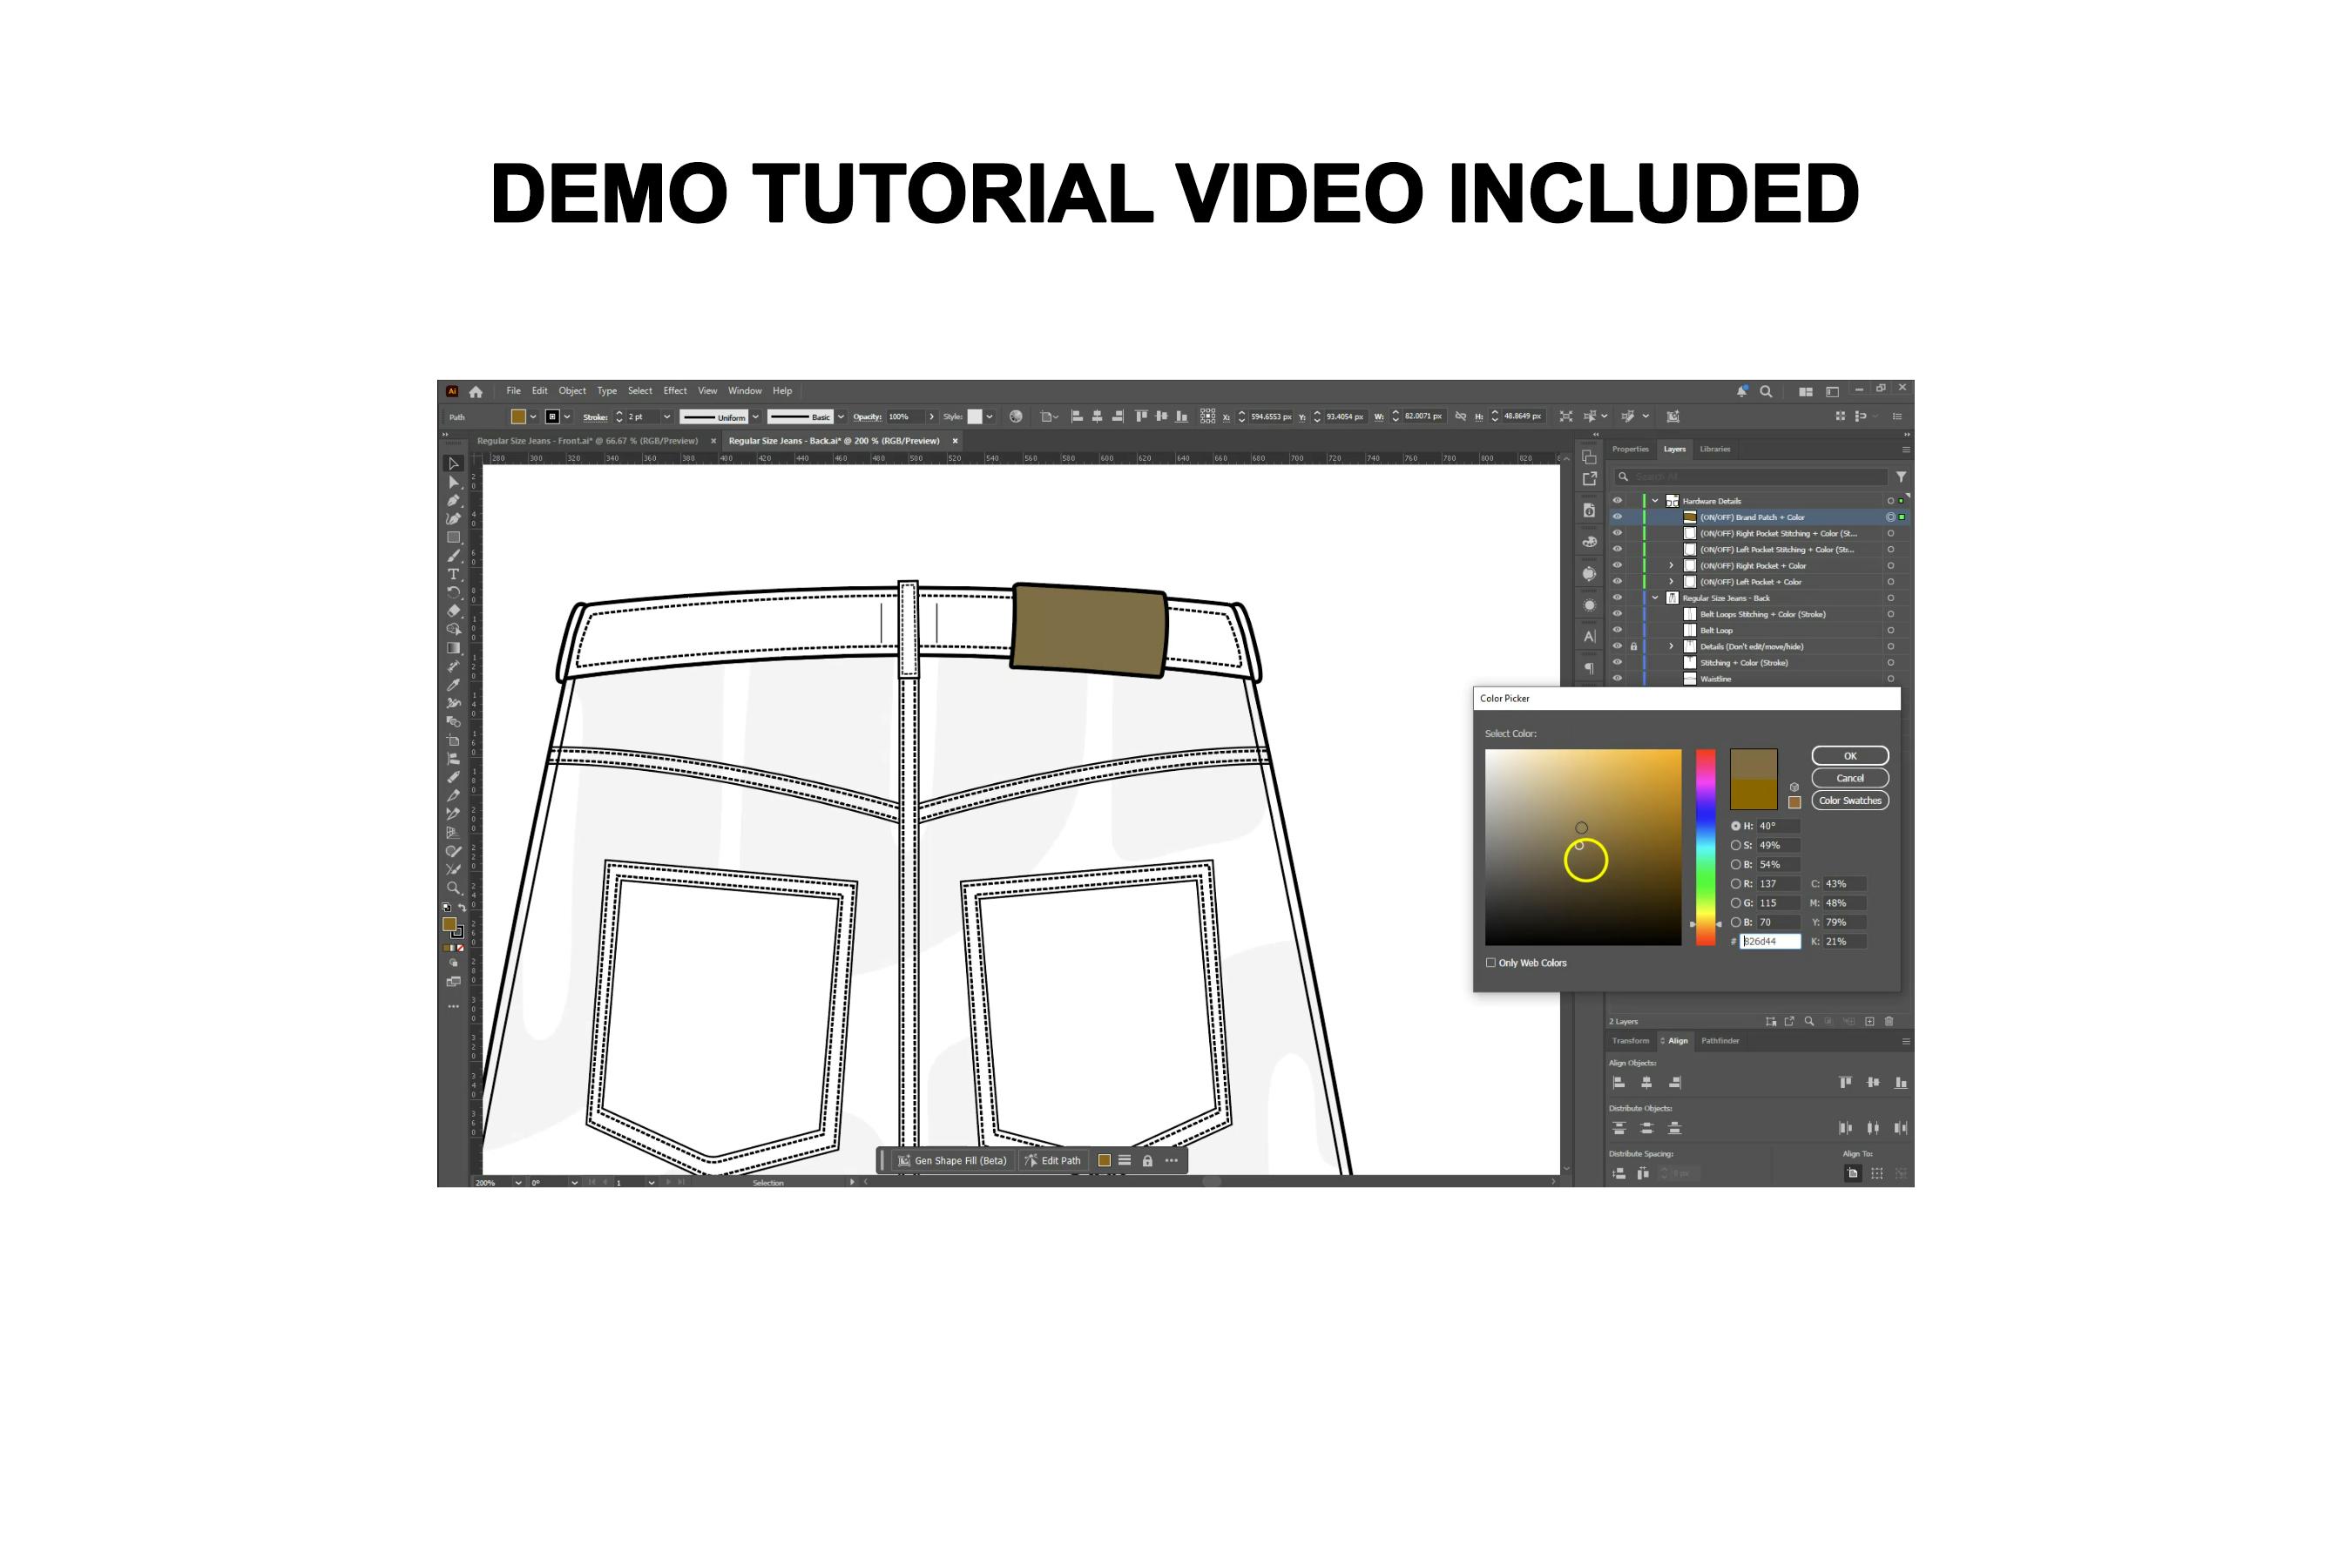Screen dimensions: 2352x1568
Task: Open the Effect menu
Action: point(675,391)
